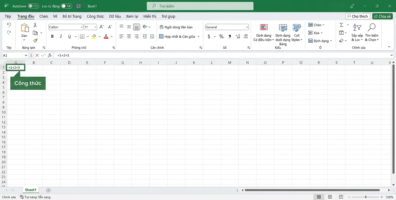Open Định dạng dưới dạng Bảng gallery

click(x=283, y=35)
